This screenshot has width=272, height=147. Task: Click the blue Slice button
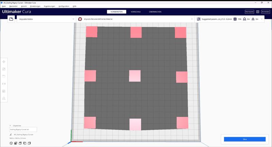coord(244,139)
